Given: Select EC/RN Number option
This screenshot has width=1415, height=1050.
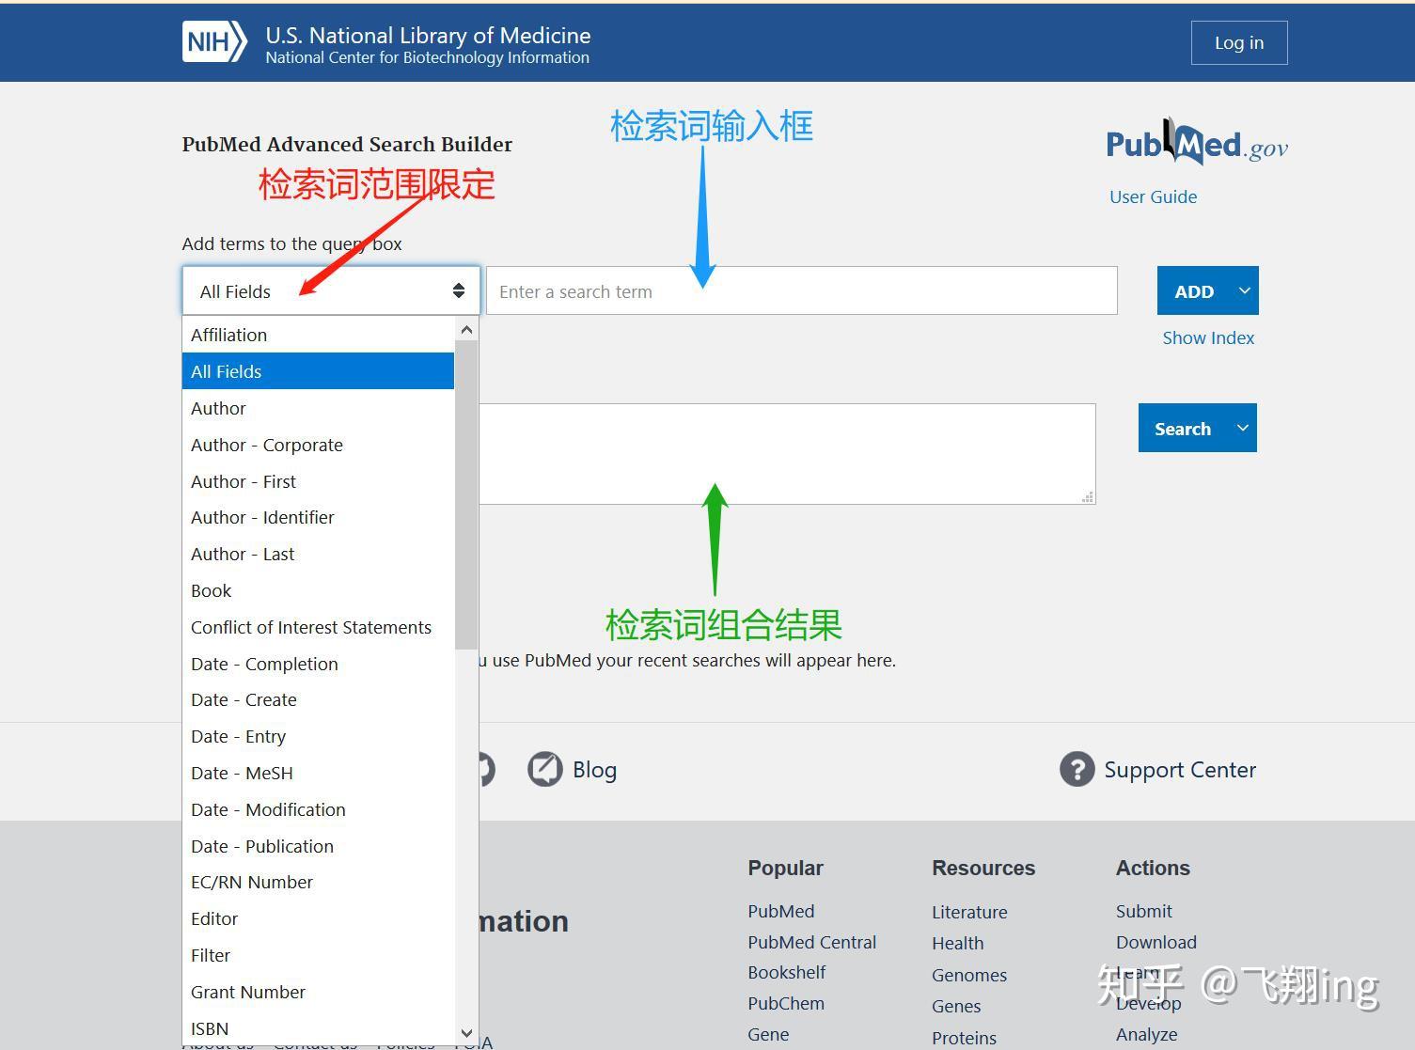Looking at the screenshot, I should (x=318, y=882).
